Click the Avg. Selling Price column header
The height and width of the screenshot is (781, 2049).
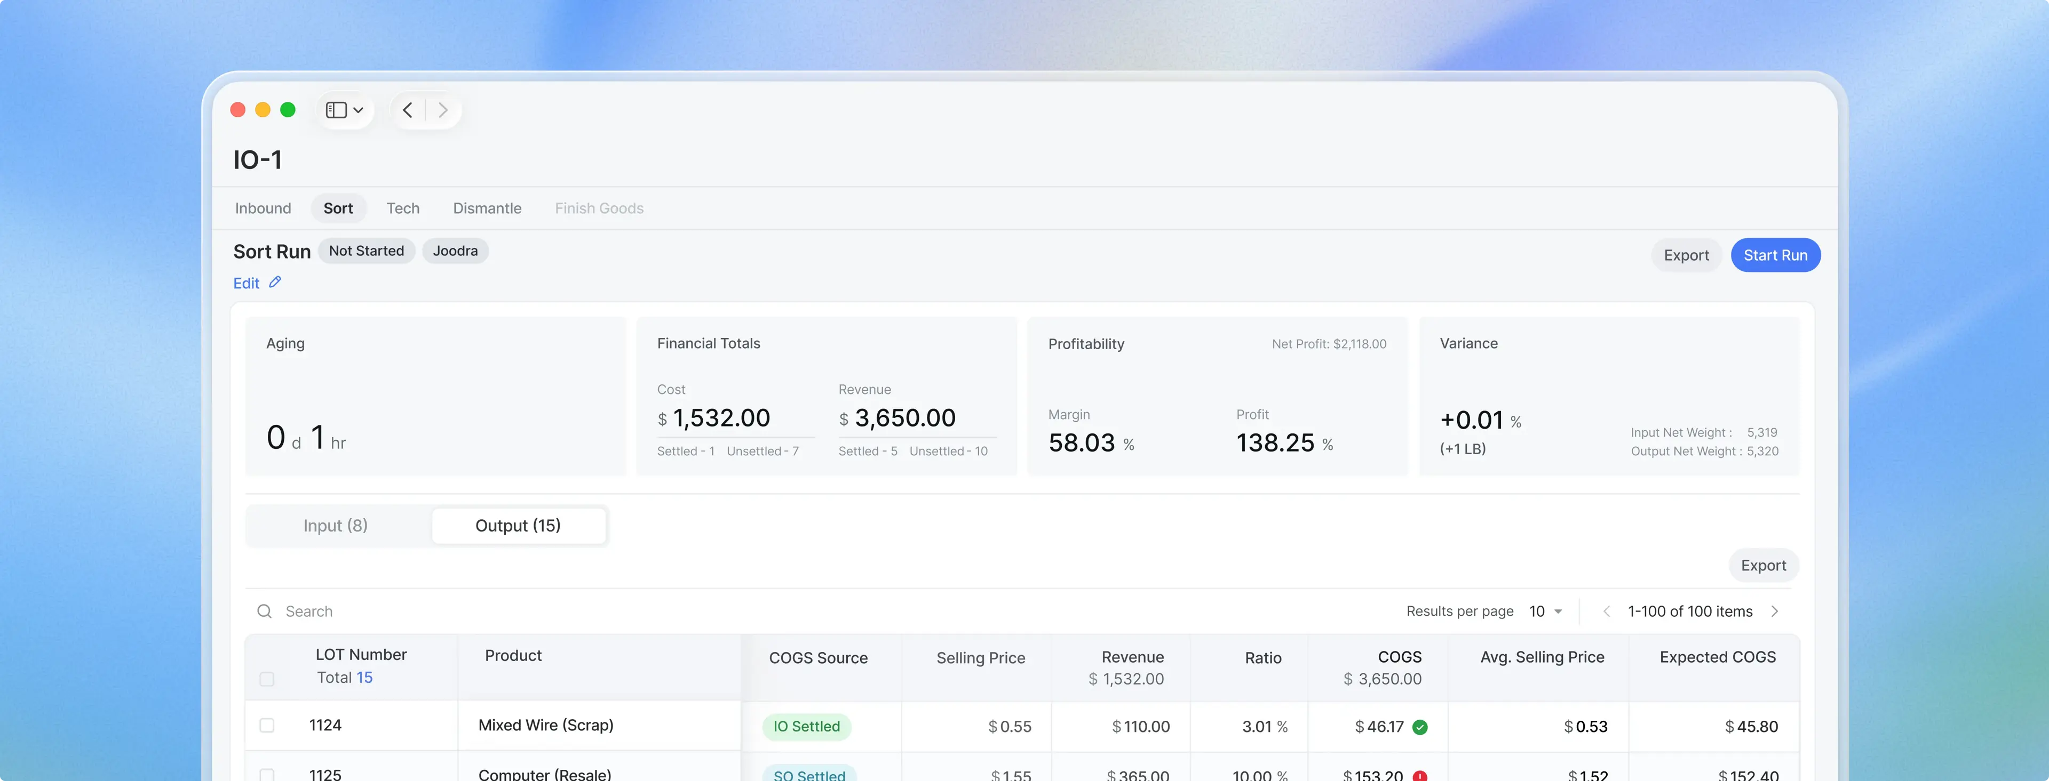(x=1542, y=657)
